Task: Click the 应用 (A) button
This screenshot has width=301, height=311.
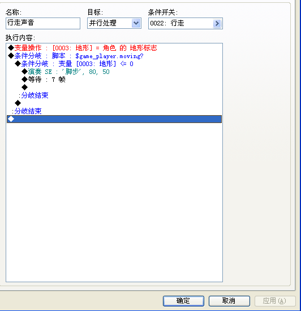Action: 275,301
